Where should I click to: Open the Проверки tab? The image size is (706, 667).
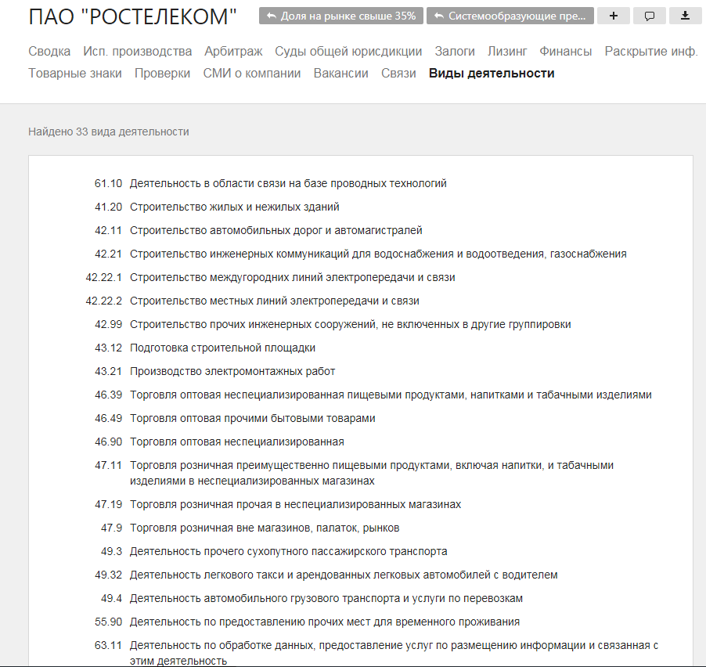(x=163, y=73)
